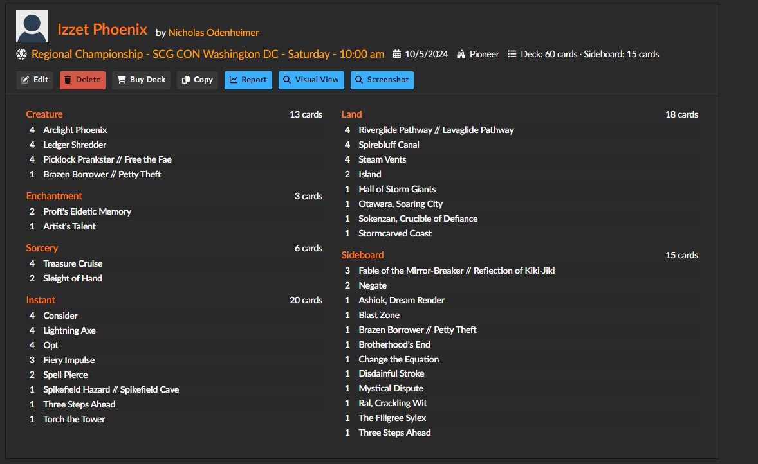Select the Lightning Axe card

[69, 331]
